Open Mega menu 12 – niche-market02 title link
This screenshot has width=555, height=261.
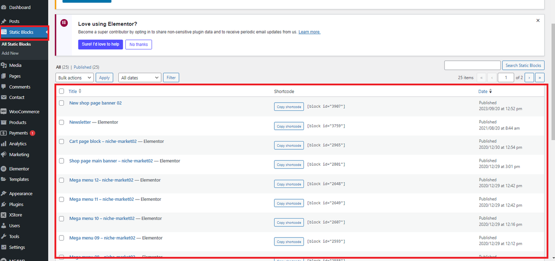point(101,180)
